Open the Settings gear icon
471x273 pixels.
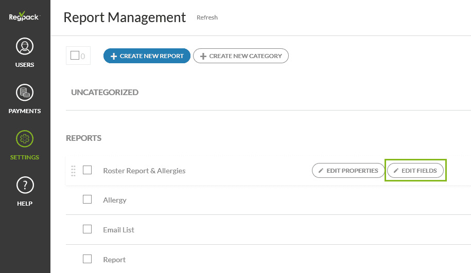tap(25, 139)
